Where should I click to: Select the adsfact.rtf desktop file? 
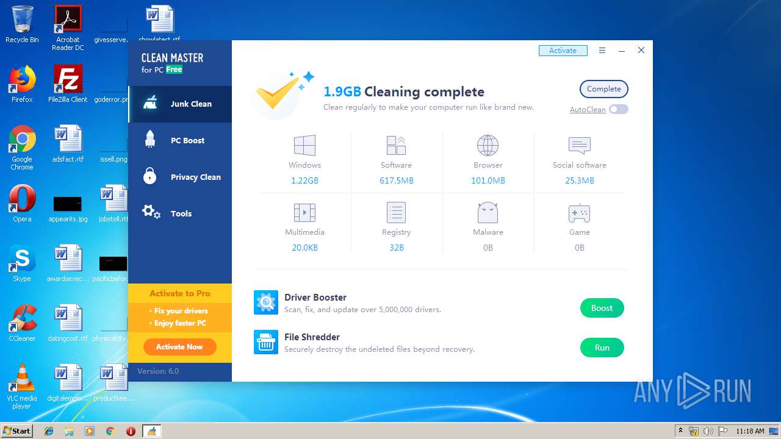pyautogui.click(x=68, y=144)
